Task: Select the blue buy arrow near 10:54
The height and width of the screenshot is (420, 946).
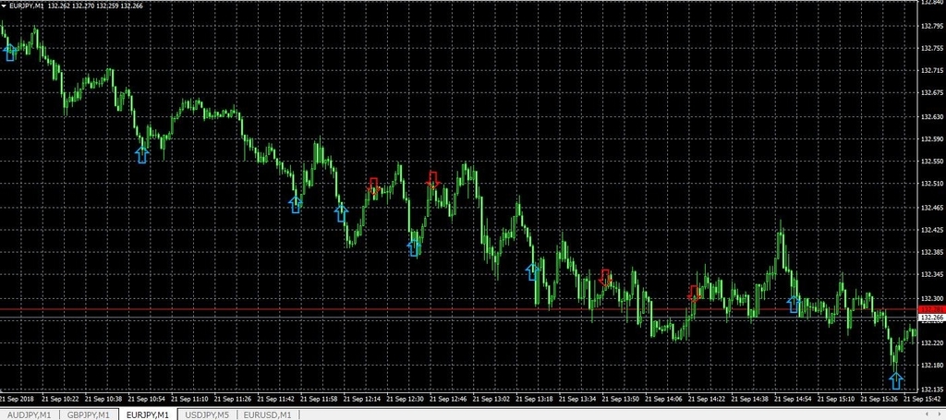Action: 141,154
